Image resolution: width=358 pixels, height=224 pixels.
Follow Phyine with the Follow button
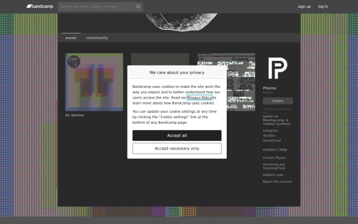click(277, 101)
